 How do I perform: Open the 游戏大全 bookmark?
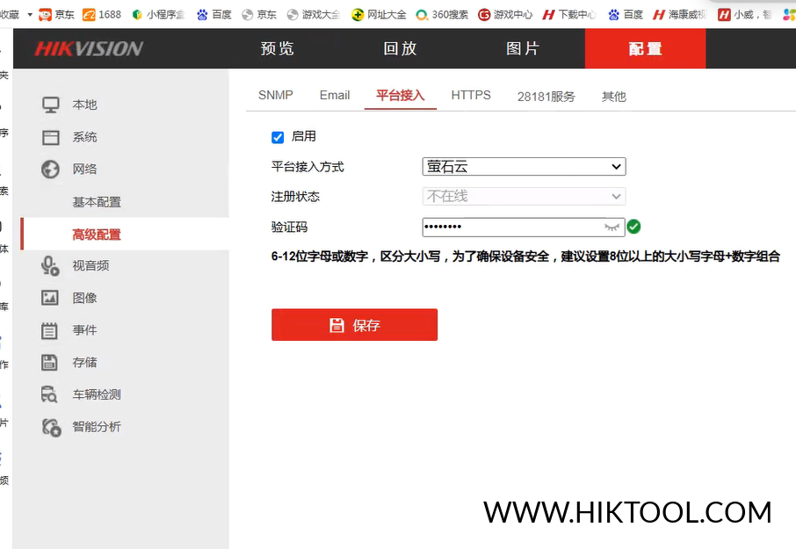(314, 15)
